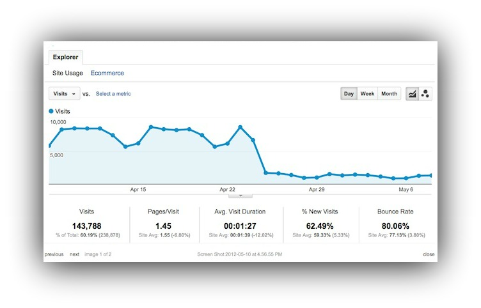Click Select a metric link

(113, 94)
